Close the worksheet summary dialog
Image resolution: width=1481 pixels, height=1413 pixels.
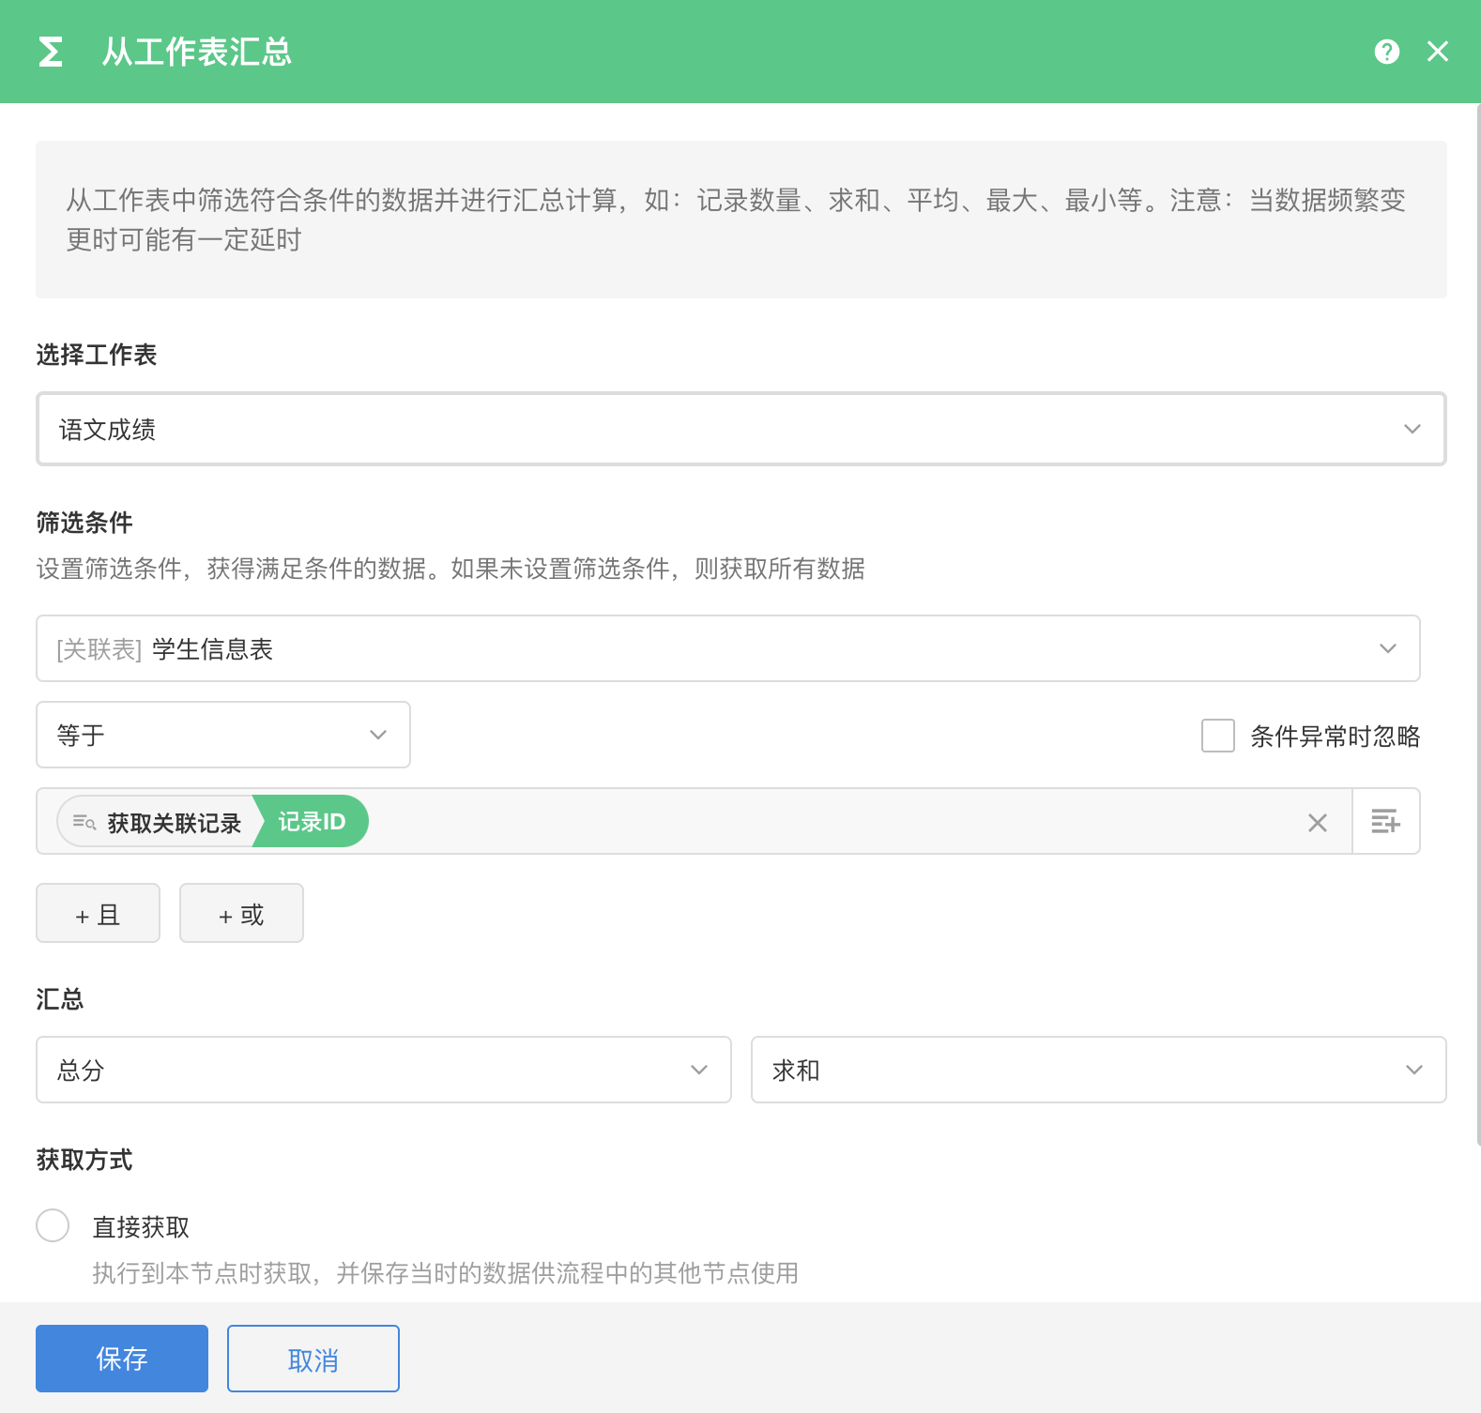1437,52
